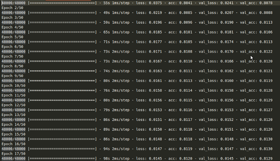280x161 pixels.
Task: Click the '49s 1ms/step' timing text
Action: click(117, 13)
